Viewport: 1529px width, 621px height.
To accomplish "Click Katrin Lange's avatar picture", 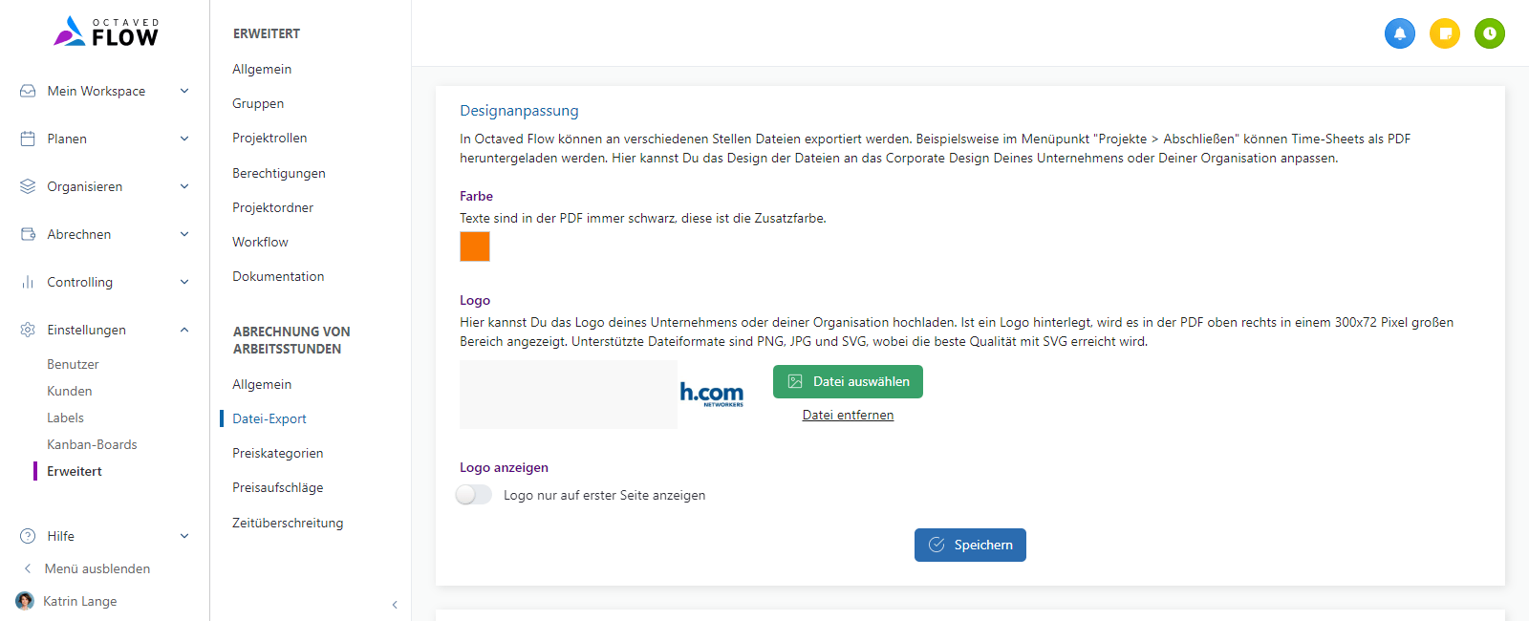I will pyautogui.click(x=25, y=601).
